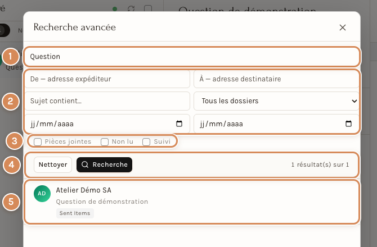Close the Recherche avancée dialog
Screen dimensions: 377x247
342,28
